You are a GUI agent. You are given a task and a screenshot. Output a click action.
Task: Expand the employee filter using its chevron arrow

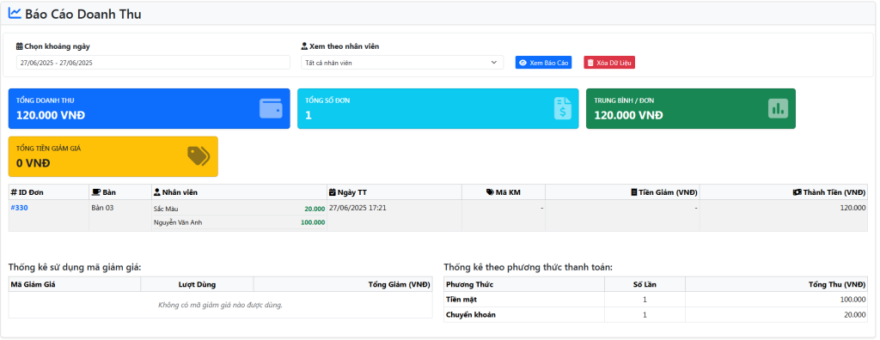494,63
